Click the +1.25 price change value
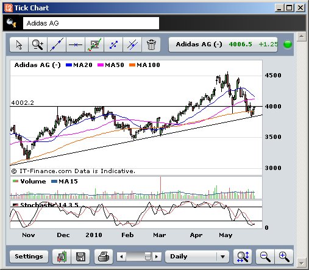309x270 pixels. point(268,44)
